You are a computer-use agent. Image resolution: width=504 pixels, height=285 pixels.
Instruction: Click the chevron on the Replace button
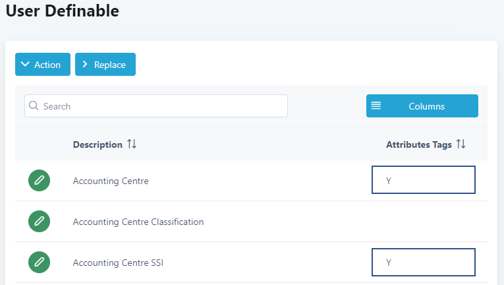pos(85,65)
